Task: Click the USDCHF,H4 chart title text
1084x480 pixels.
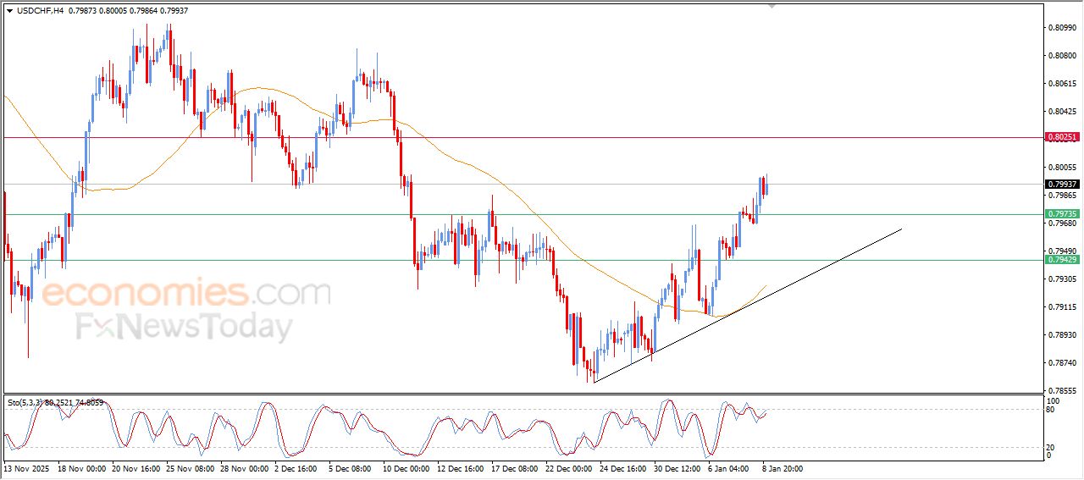Action: [x=40, y=10]
